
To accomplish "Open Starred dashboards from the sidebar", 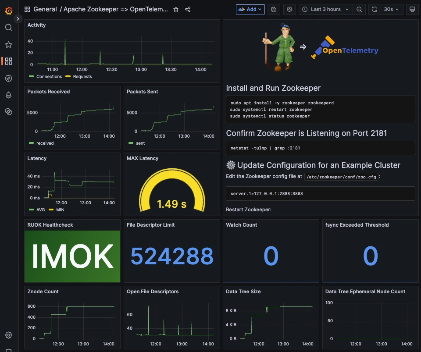I will tap(9, 45).
